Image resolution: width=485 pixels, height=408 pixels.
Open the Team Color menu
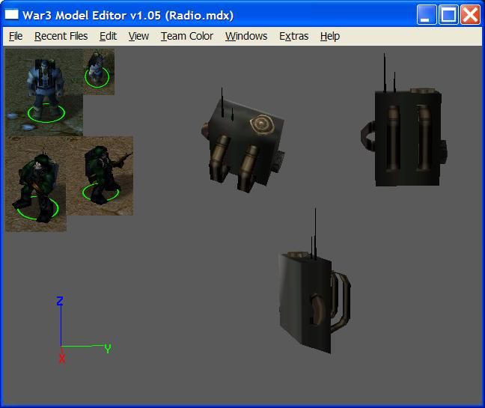187,36
